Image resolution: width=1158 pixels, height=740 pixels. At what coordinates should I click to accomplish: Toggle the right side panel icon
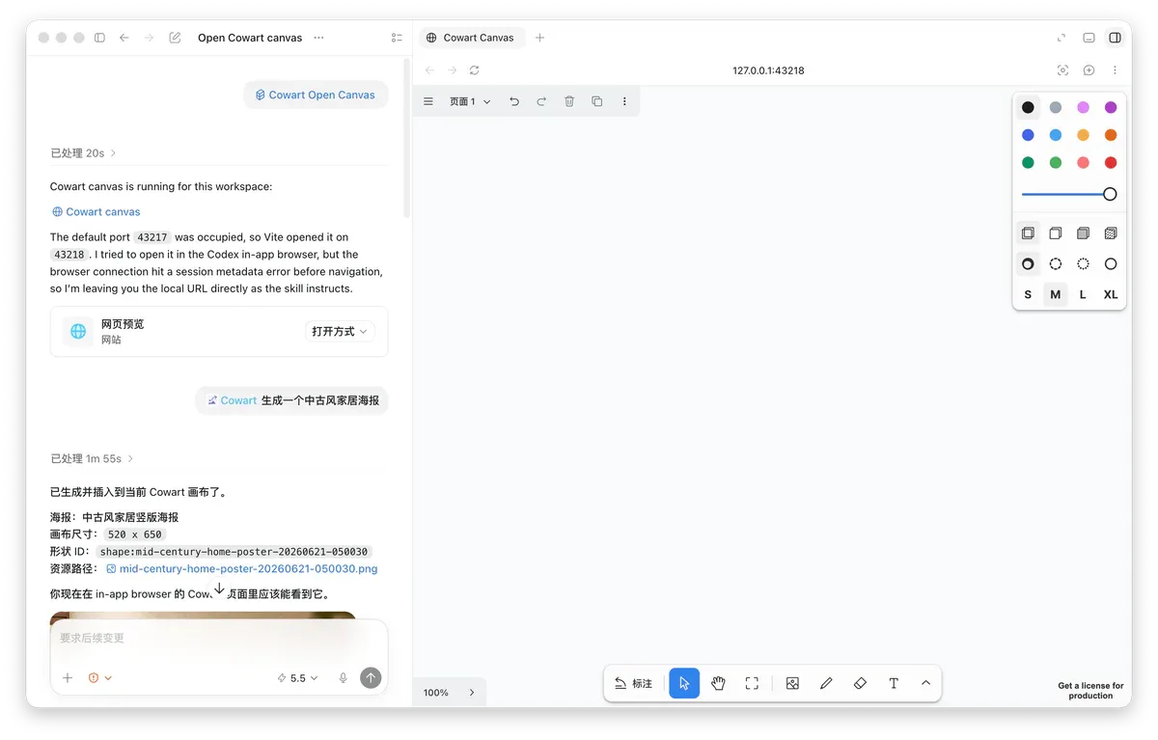[1115, 38]
